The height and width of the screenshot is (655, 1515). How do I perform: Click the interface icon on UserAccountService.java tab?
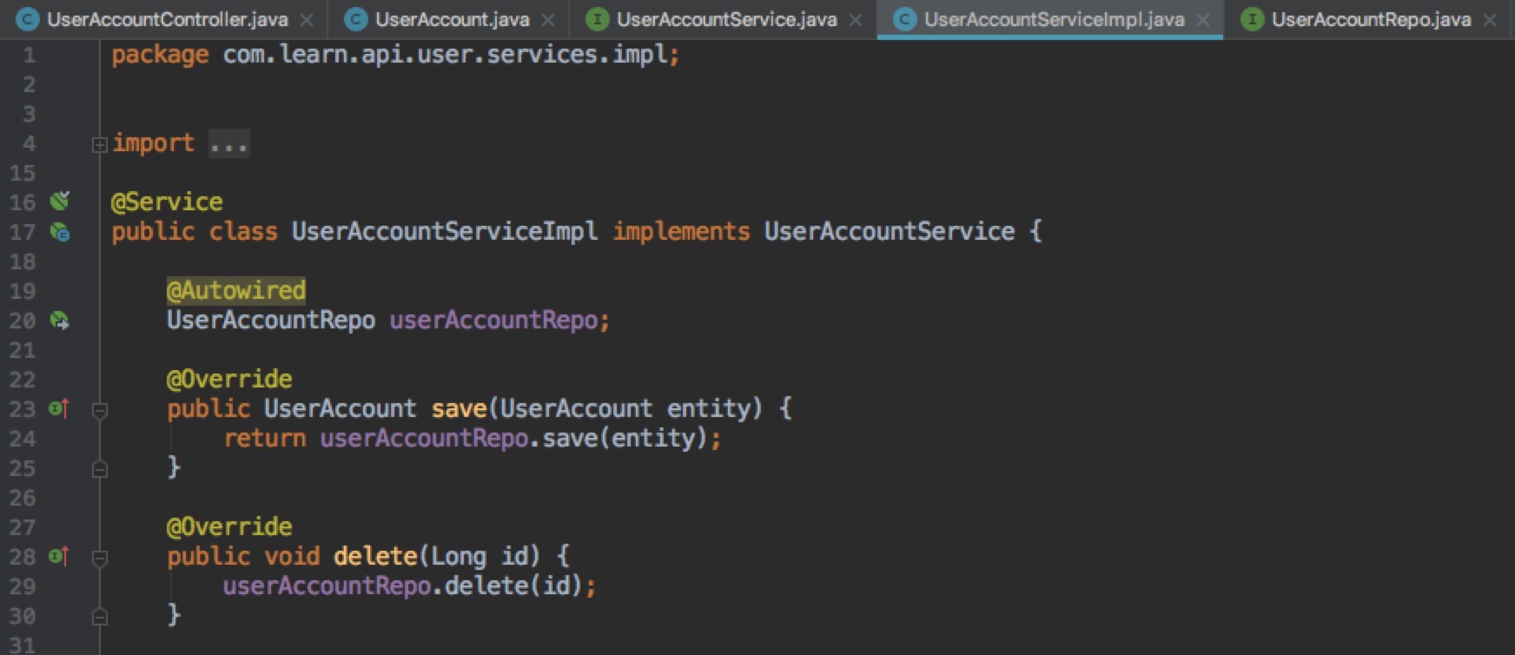click(597, 19)
